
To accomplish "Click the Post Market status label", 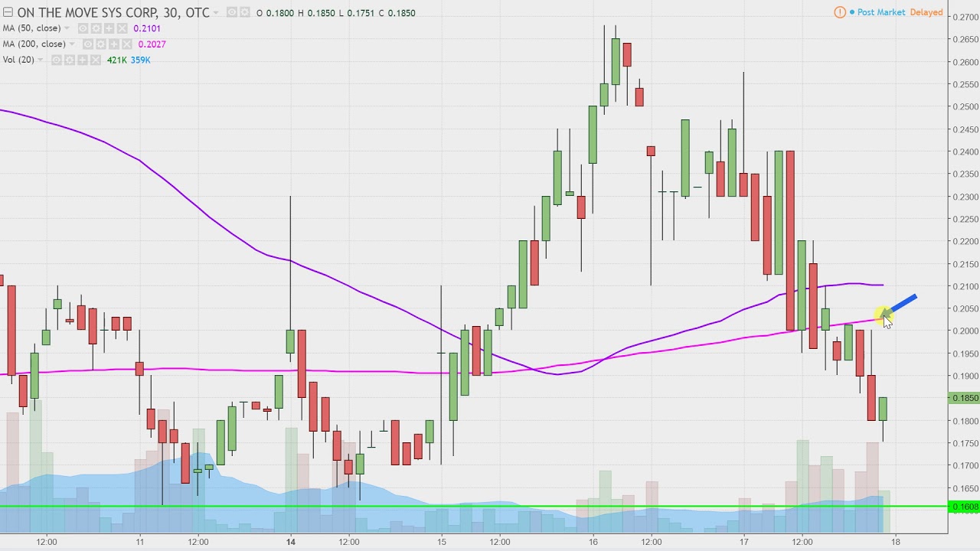I will click(x=880, y=12).
